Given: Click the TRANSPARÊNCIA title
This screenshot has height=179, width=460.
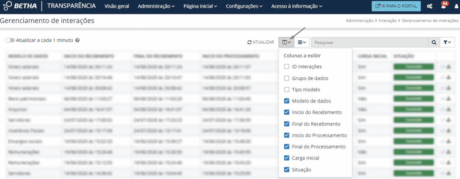Looking at the screenshot, I should [x=71, y=5].
